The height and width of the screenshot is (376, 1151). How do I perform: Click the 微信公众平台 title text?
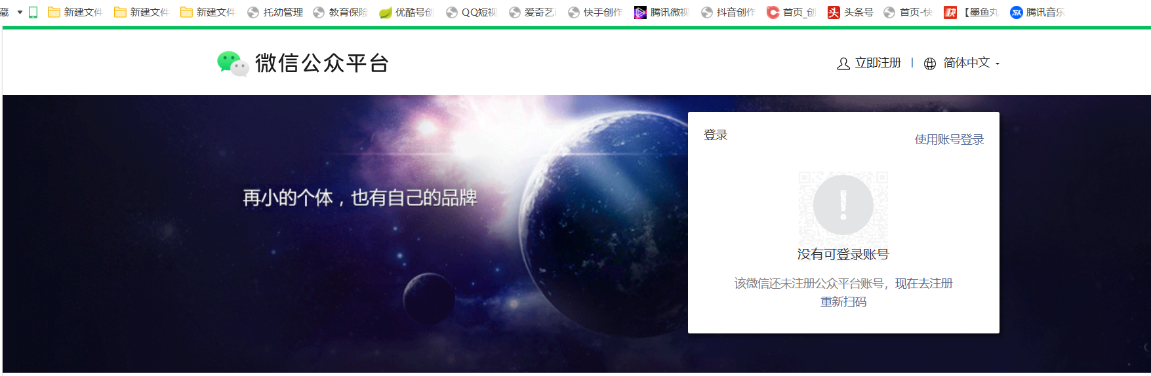pos(322,64)
